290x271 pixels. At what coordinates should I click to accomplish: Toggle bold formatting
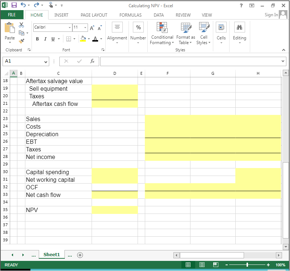pyautogui.click(x=37, y=39)
